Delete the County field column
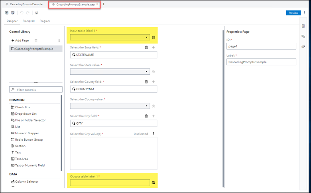 pos(146,82)
